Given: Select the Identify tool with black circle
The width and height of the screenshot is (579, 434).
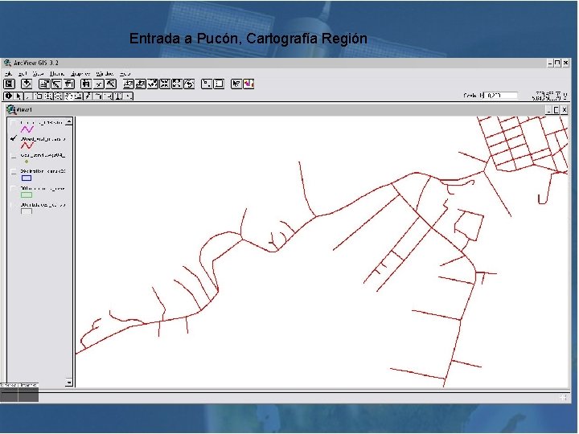Looking at the screenshot, I should 8,96.
